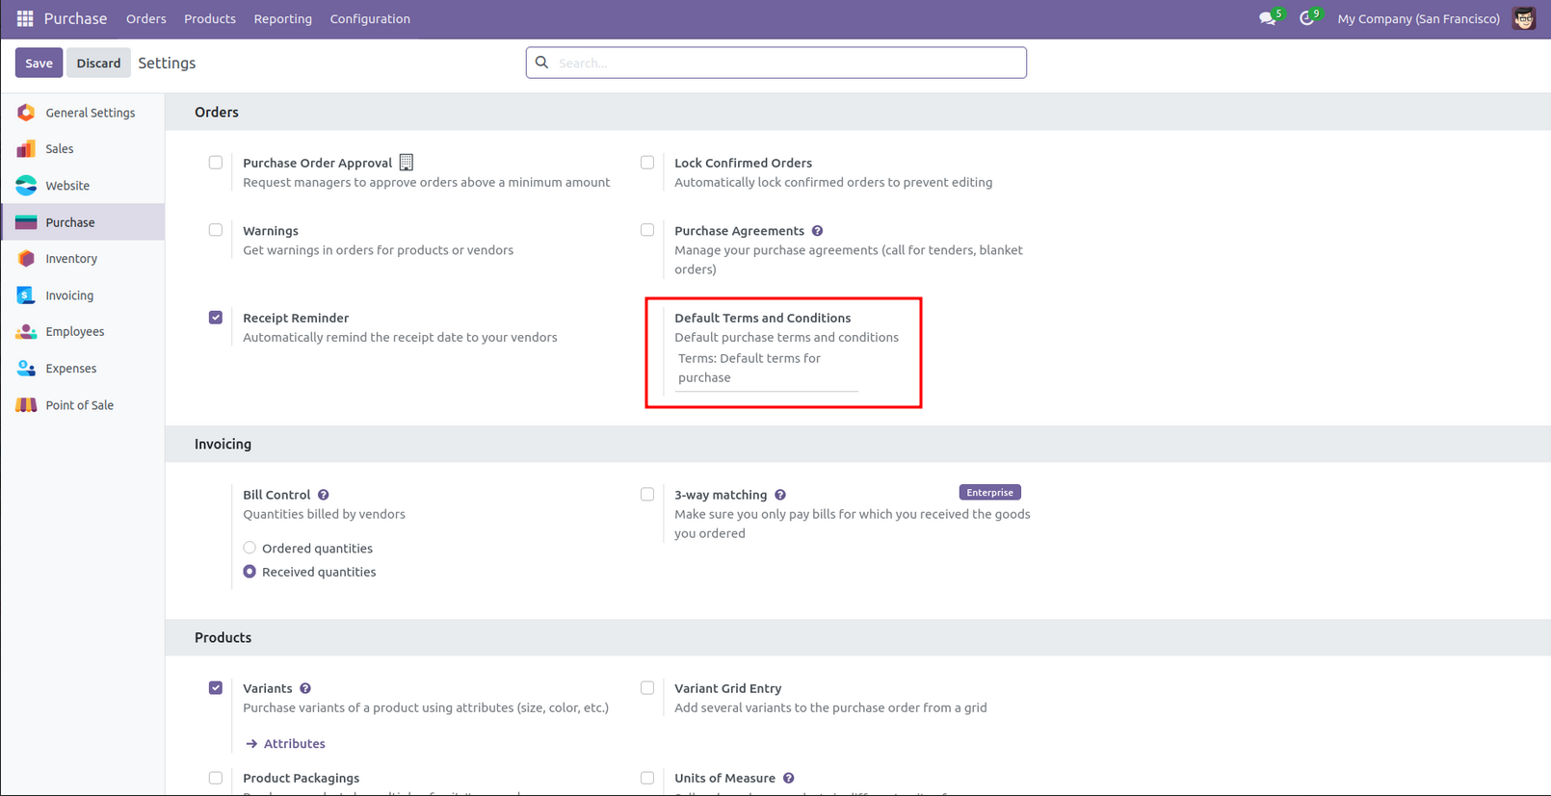Click the arrow icon before Attributes
The width and height of the screenshot is (1551, 796).
coord(251,744)
